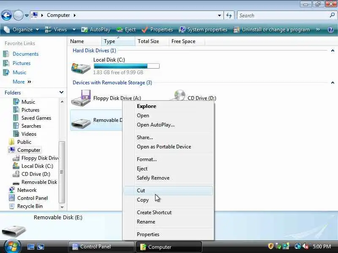Collapse the Hard Disk Drives group

coord(333,51)
